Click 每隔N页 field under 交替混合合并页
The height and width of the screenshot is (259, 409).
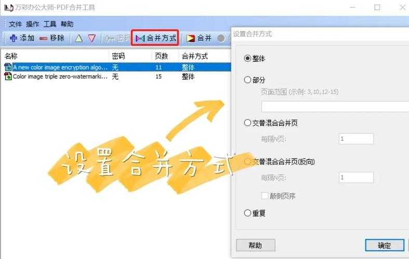point(356,139)
